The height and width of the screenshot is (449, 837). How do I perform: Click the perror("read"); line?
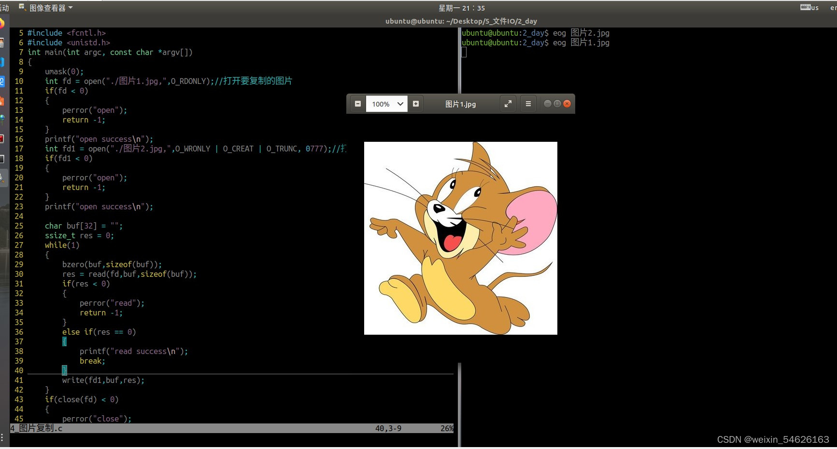(112, 303)
